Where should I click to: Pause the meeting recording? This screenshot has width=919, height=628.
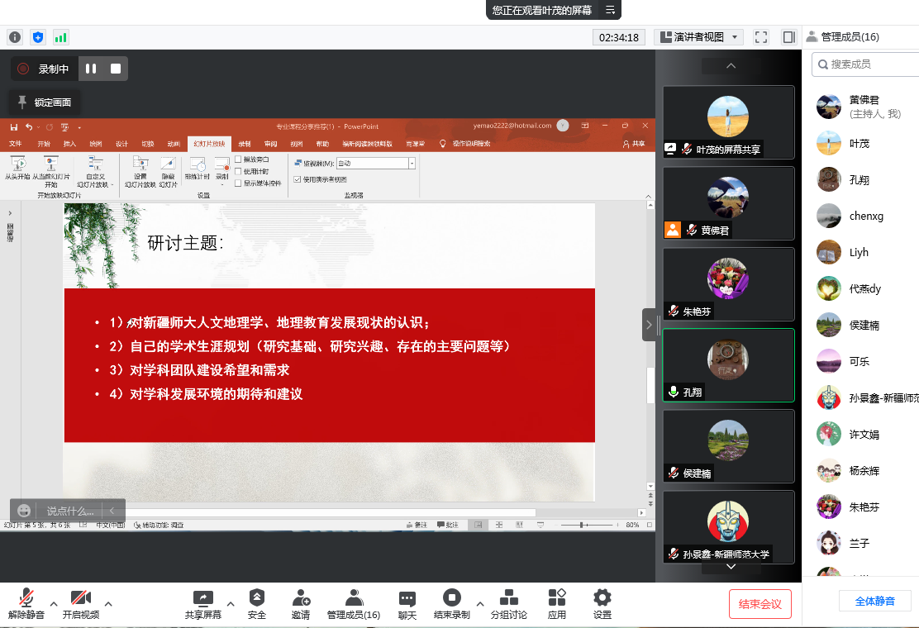click(91, 69)
